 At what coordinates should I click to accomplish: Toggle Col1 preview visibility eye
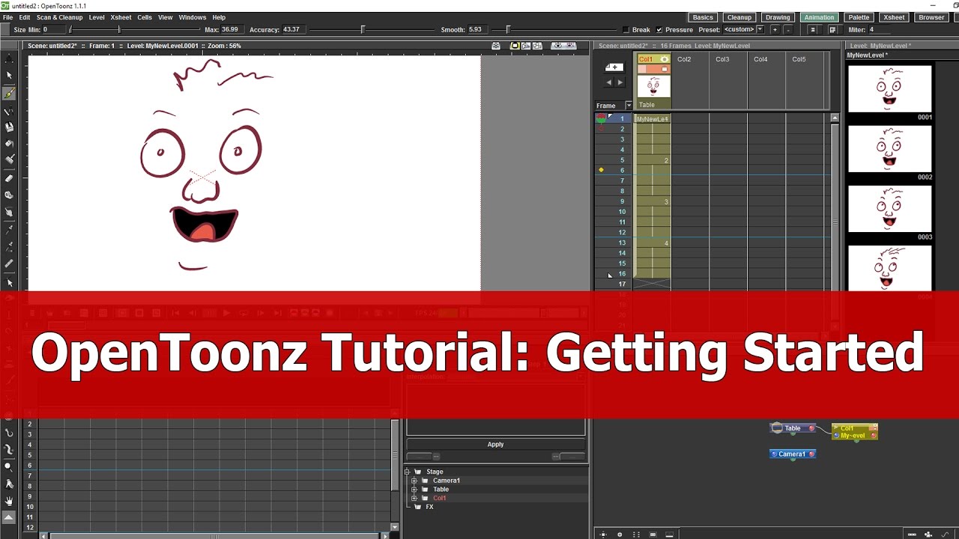coord(664,59)
